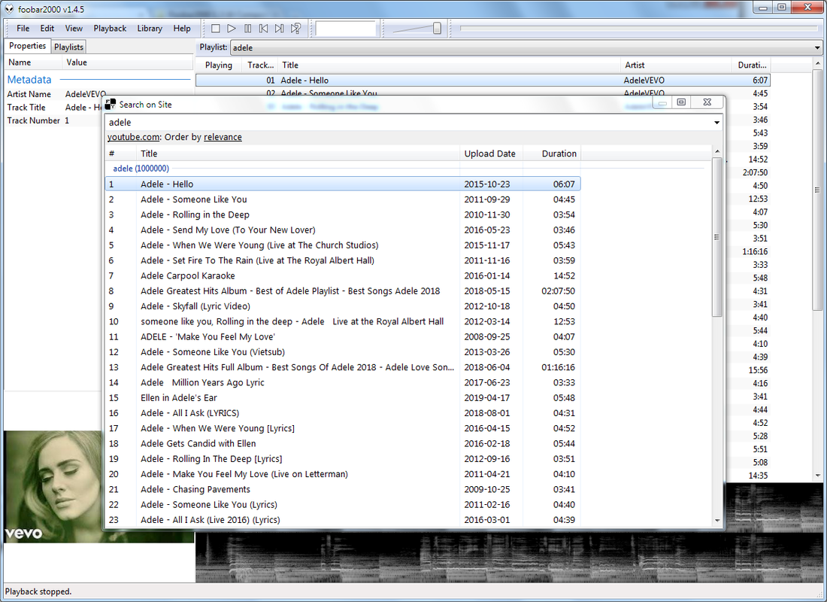Click the spectrogram visualization panel
Image resolution: width=827 pixels, height=602 pixels.
[x=510, y=557]
